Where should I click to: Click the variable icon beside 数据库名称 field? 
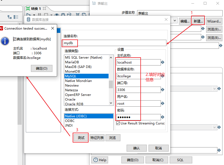162,76
